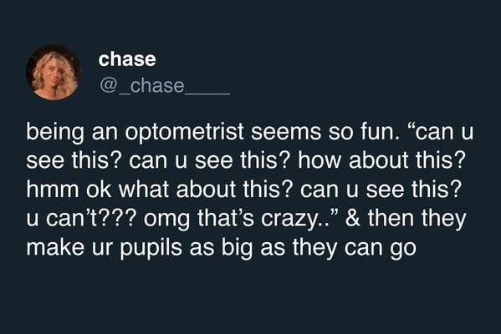Image resolution: width=501 pixels, height=334 pixels.
Task: Open chase's round profile picture
Action: [54, 73]
